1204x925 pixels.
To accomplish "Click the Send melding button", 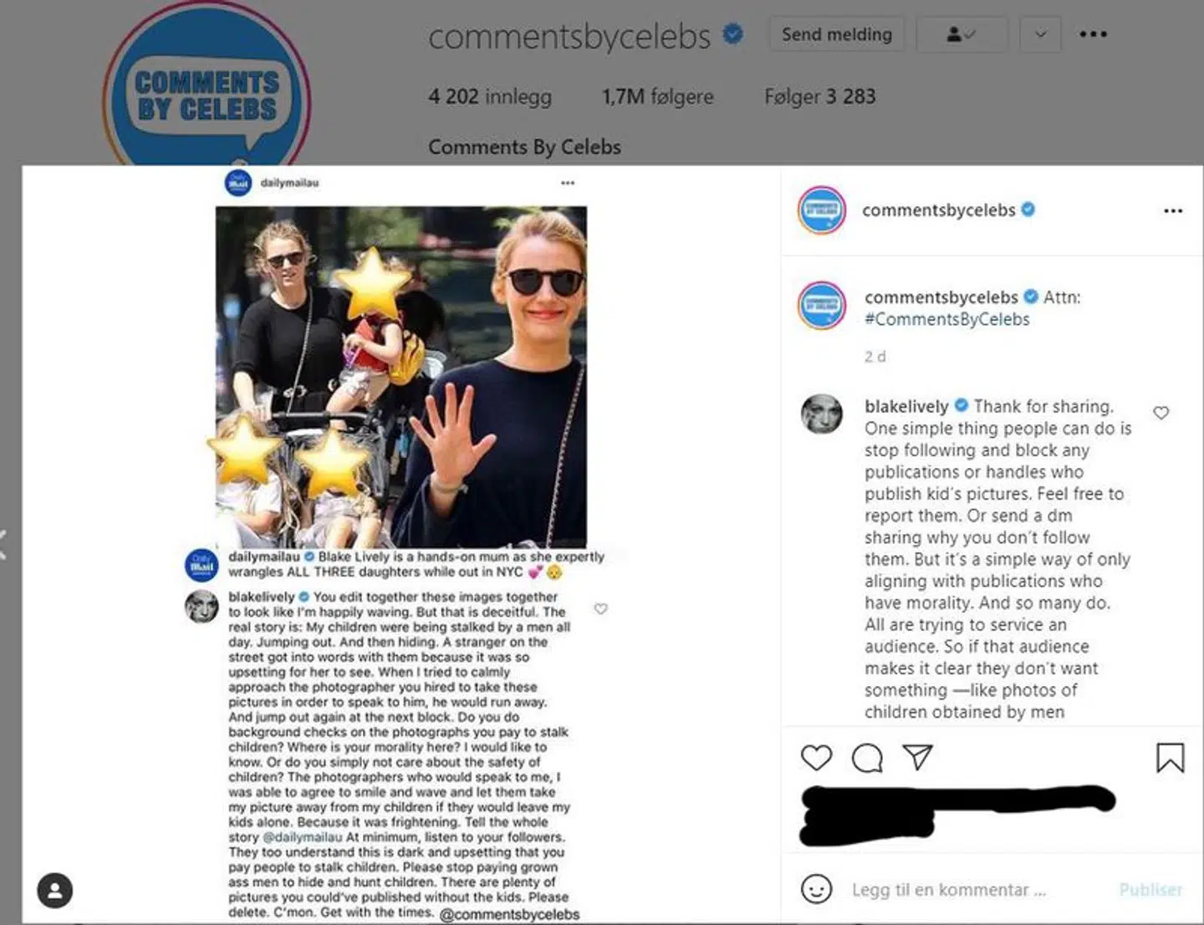I will (x=836, y=34).
